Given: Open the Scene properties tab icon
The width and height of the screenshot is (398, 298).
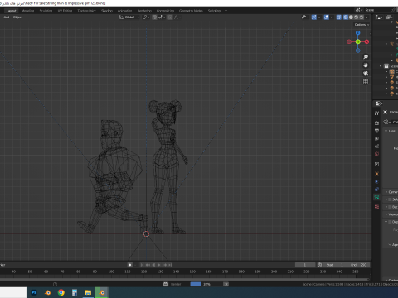Looking at the screenshot, I should pyautogui.click(x=376, y=147).
